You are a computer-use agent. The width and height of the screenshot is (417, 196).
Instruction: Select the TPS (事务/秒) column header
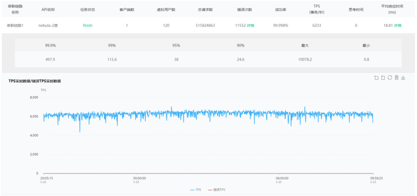[316, 9]
